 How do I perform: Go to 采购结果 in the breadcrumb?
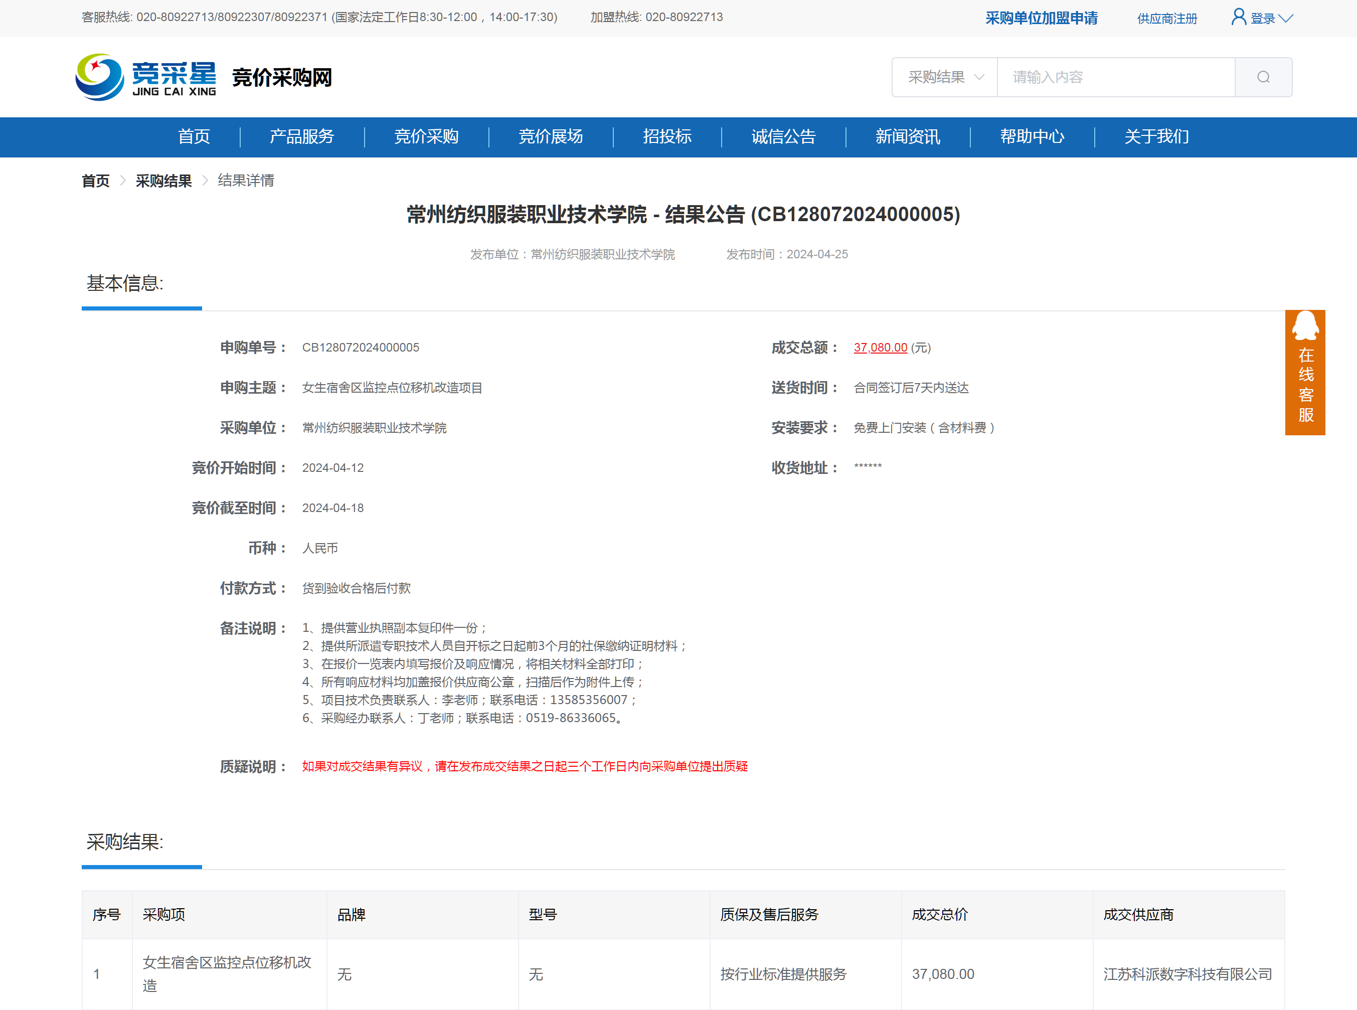click(x=163, y=181)
